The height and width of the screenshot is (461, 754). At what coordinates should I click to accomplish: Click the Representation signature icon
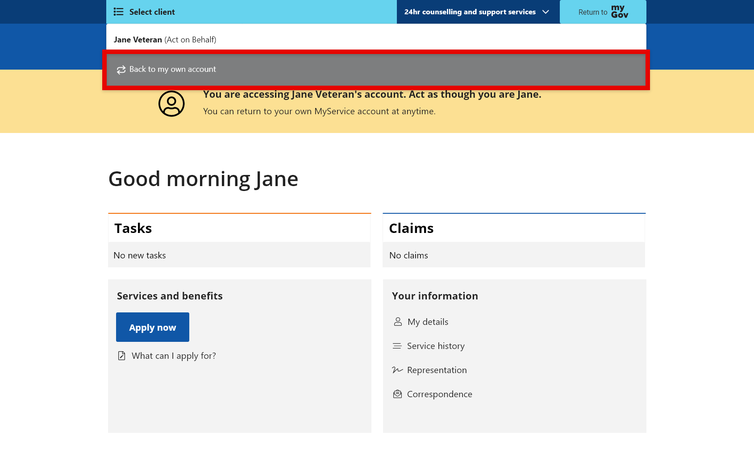397,370
